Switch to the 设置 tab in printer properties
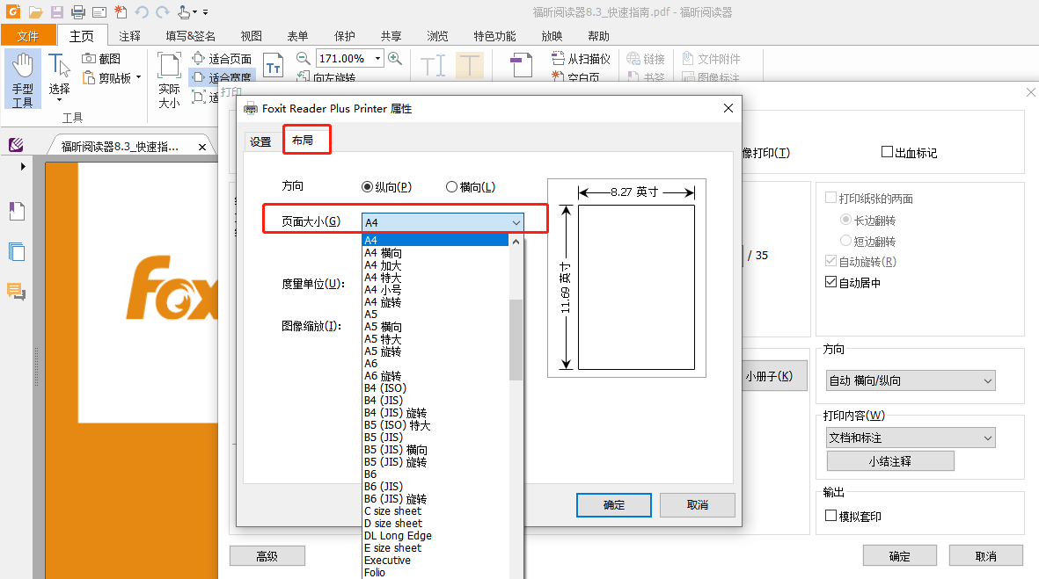 (260, 141)
